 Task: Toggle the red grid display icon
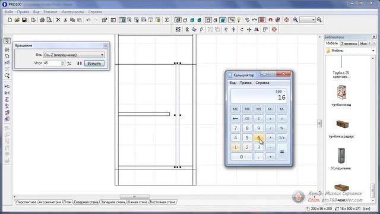(262, 20)
